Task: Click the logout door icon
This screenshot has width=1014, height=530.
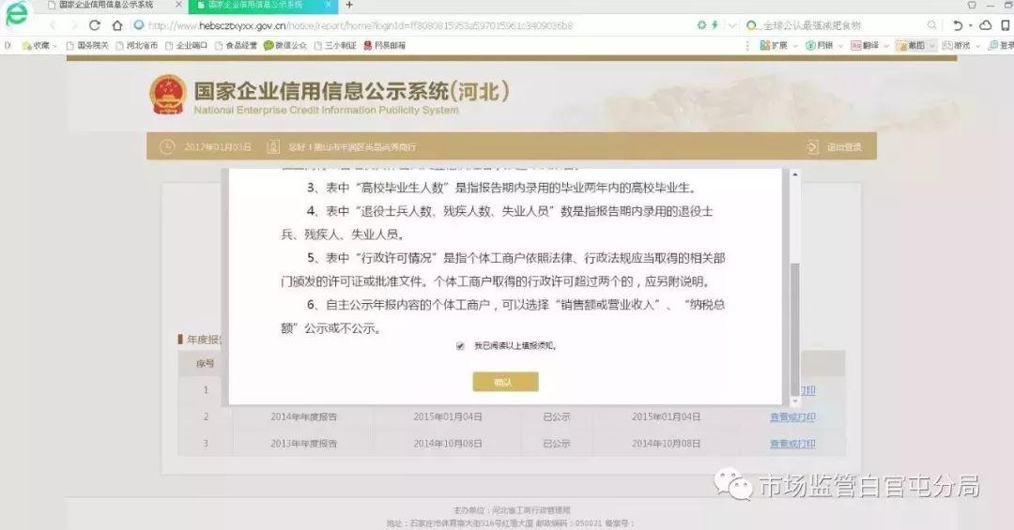Action: coord(813,146)
